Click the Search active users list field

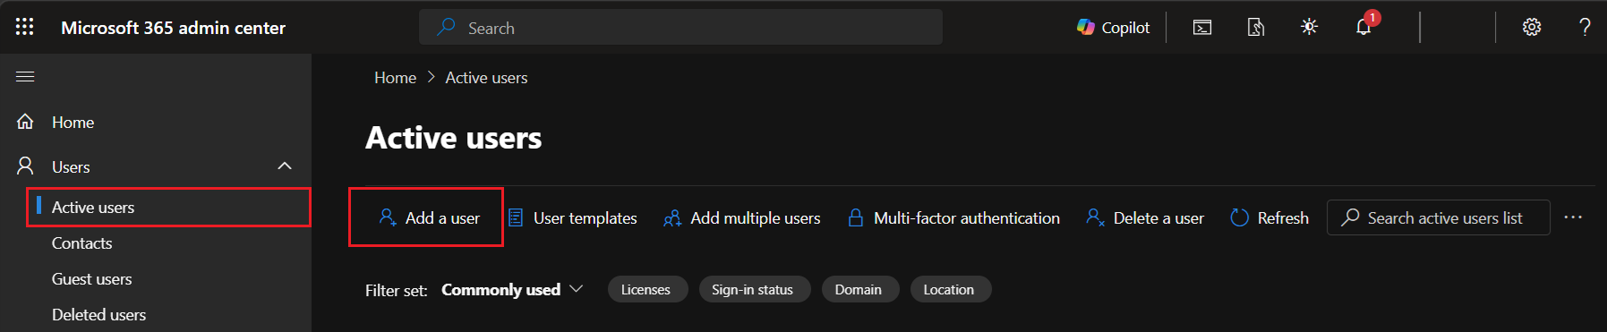pyautogui.click(x=1439, y=217)
